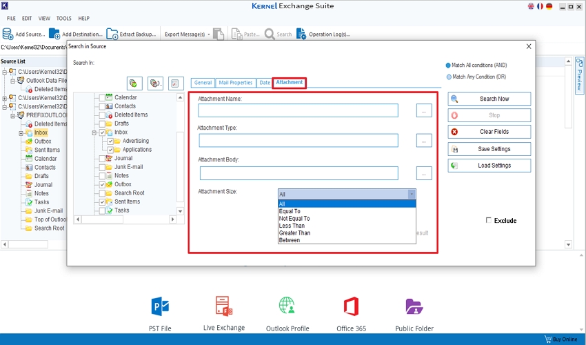The height and width of the screenshot is (345, 586).
Task: Click the Add Destination toolbar icon
Action: [x=54, y=34]
